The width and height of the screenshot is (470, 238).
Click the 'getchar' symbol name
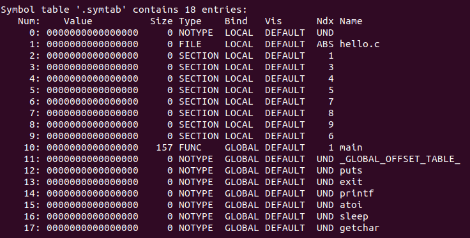tap(360, 228)
